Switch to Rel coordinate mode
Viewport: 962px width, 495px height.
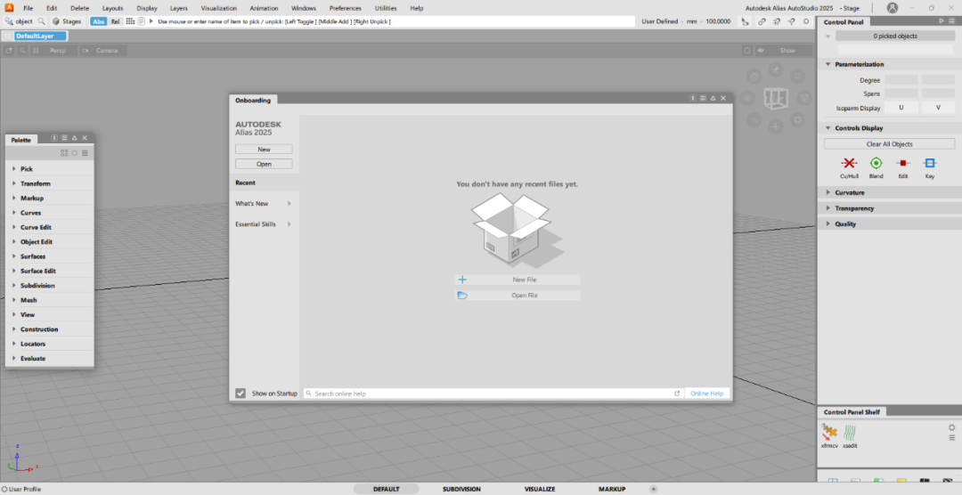pos(115,21)
